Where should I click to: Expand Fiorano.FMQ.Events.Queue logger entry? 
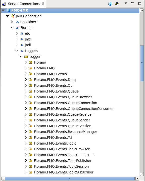tap(26, 91)
